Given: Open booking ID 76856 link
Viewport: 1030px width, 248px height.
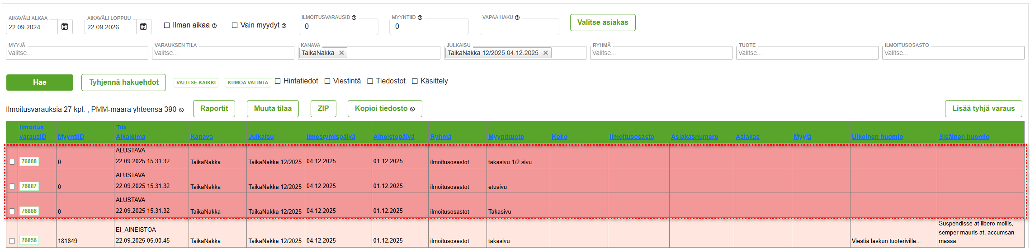Looking at the screenshot, I should point(29,240).
